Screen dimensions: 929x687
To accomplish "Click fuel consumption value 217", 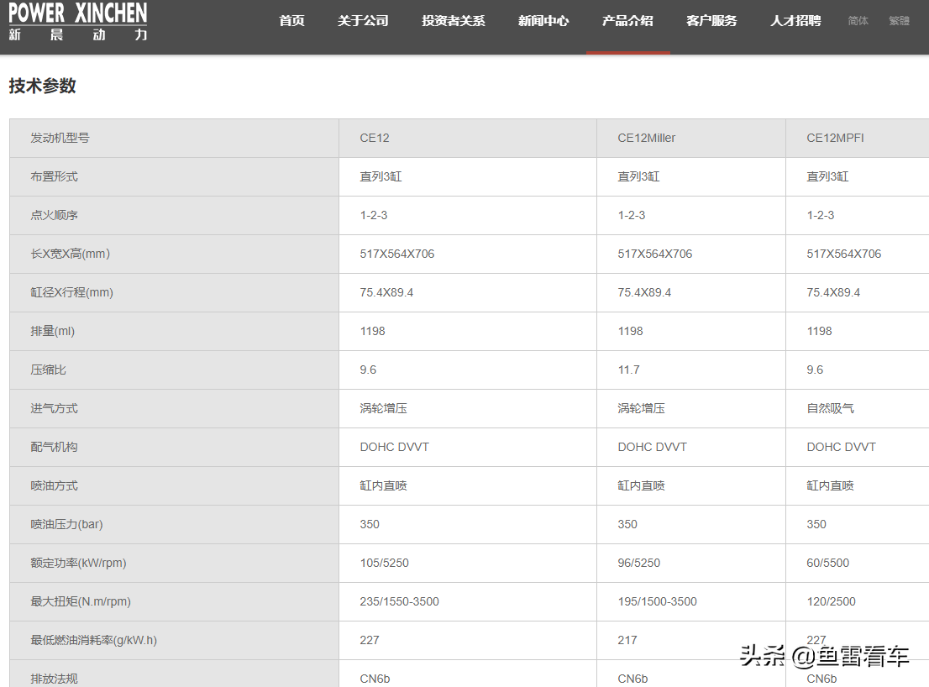I will (x=627, y=640).
